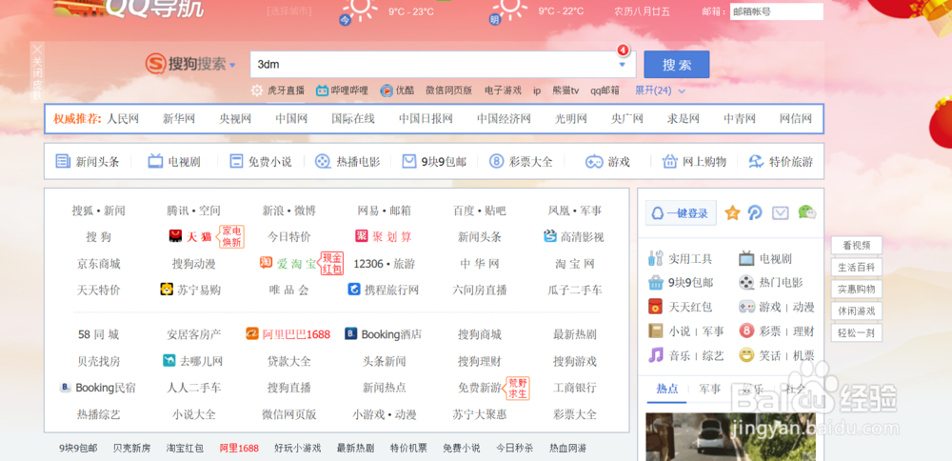952x461 pixels.
Task: Open 京东商城 link
Action: coord(98,264)
